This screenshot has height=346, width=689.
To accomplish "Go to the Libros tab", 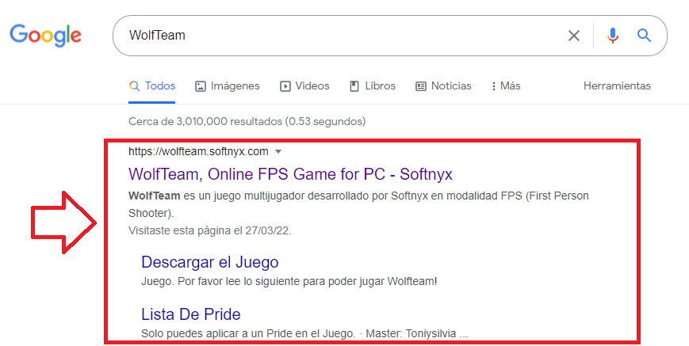I will tap(373, 86).
